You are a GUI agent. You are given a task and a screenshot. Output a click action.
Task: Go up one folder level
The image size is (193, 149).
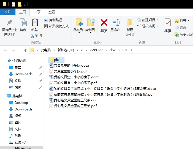point(26,50)
